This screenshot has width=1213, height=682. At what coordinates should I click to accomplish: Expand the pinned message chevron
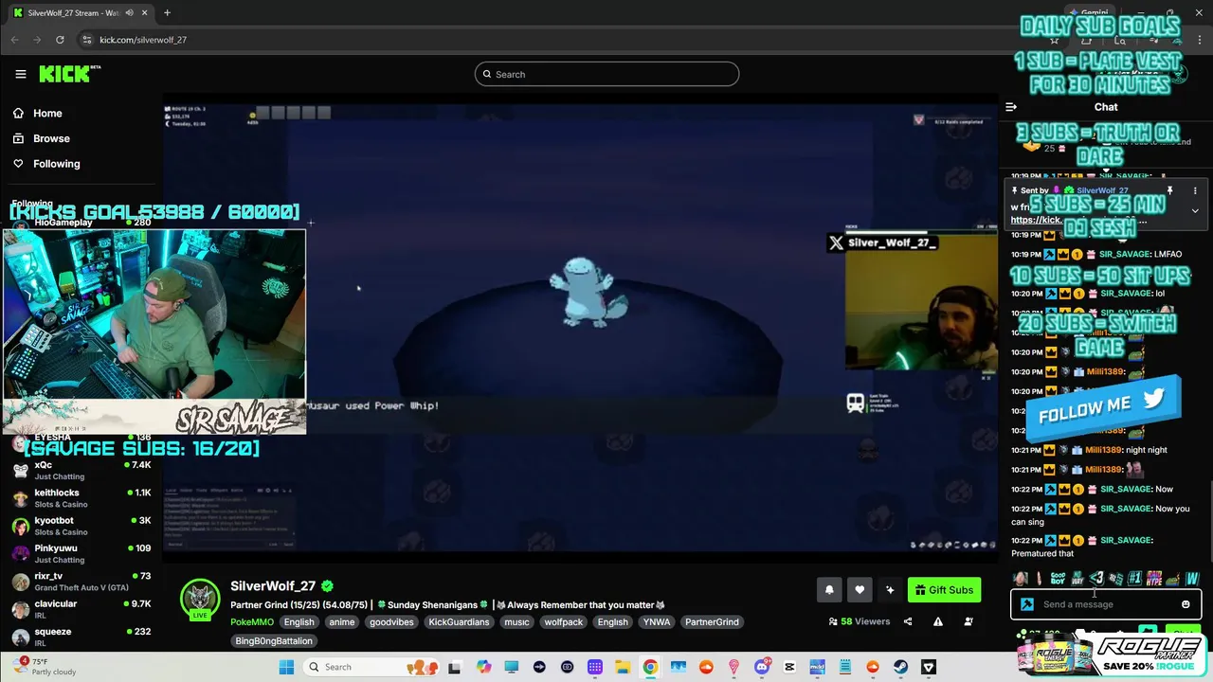tap(1195, 210)
